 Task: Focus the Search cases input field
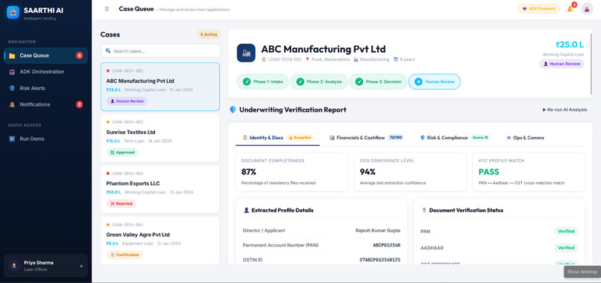coord(160,51)
